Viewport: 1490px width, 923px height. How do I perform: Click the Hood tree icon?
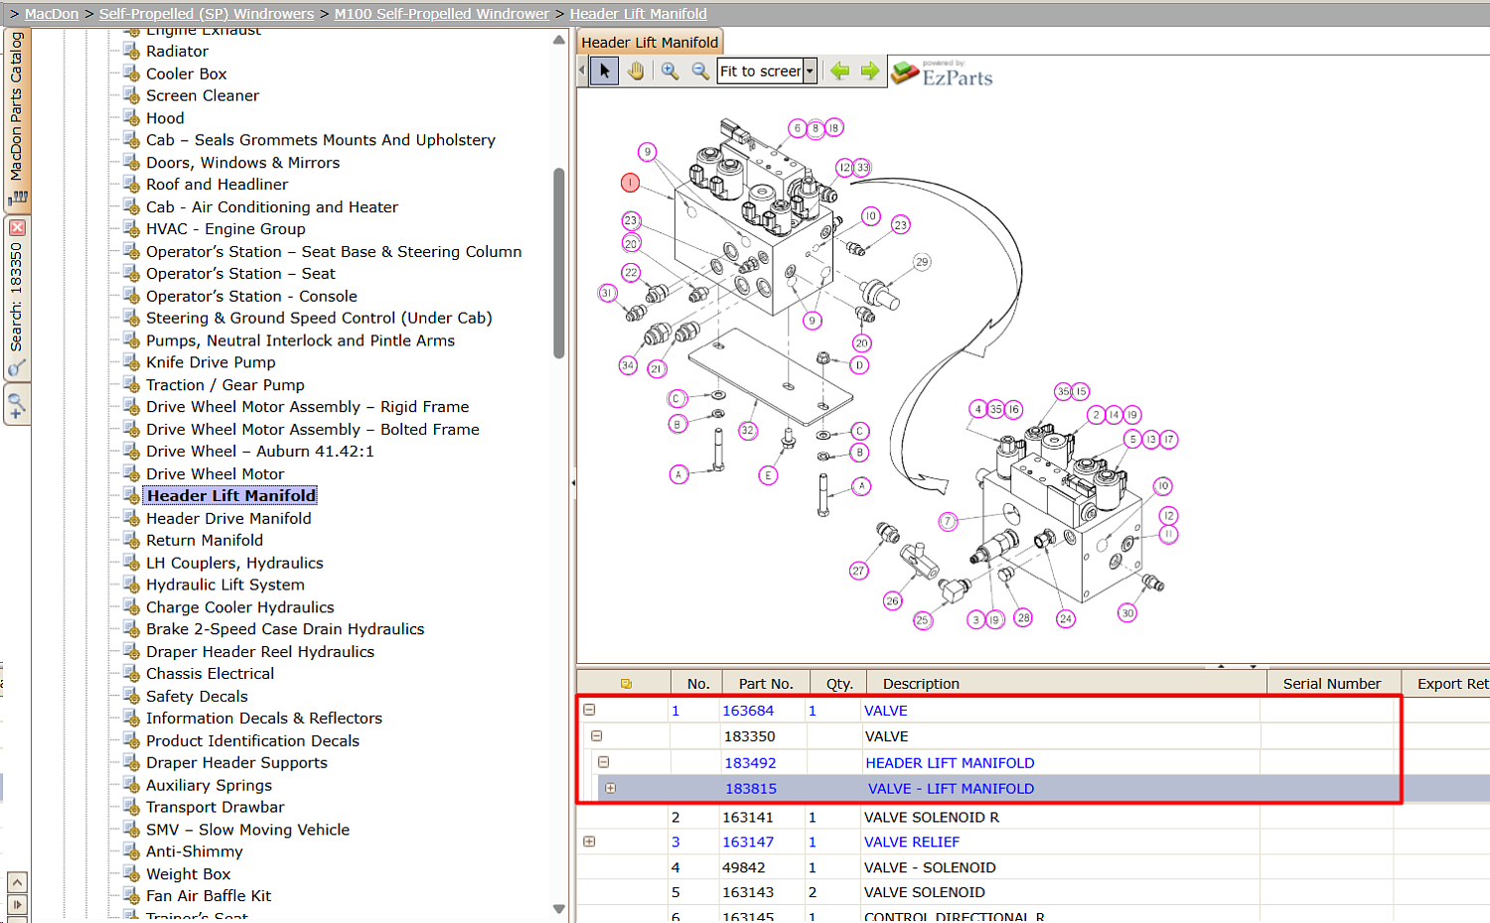pos(131,118)
